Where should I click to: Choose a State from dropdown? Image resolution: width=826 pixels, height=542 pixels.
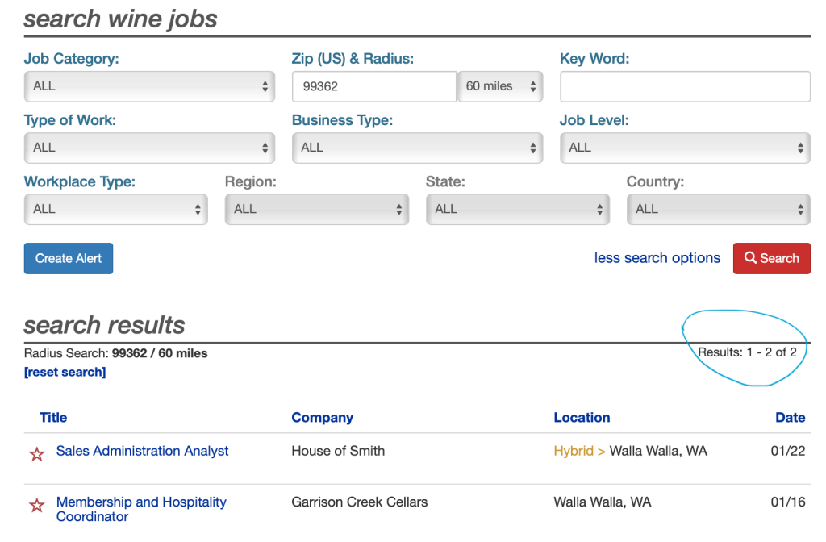coord(518,209)
